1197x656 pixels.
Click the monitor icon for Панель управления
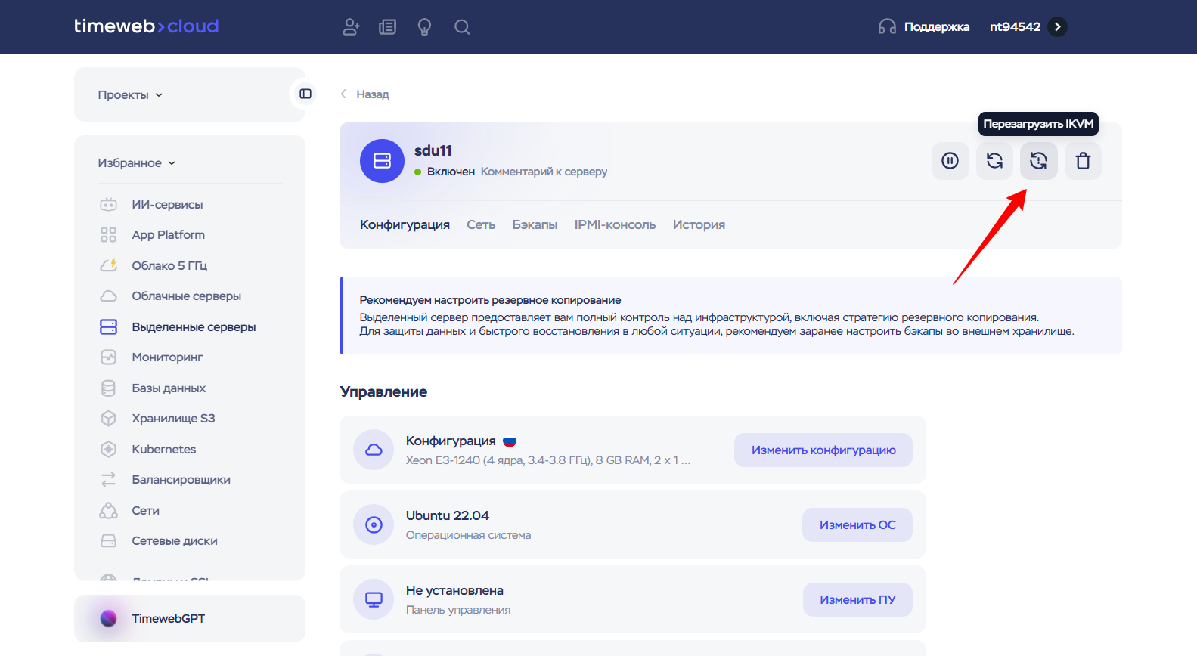(x=374, y=599)
